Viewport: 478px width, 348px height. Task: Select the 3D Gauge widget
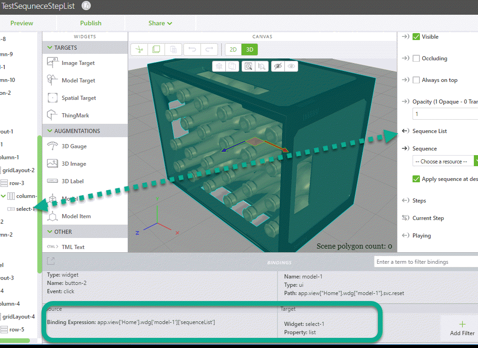74,146
